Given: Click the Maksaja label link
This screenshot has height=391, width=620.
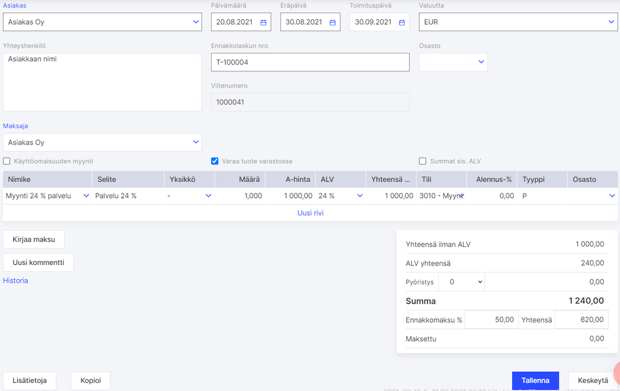Looking at the screenshot, I should click(x=16, y=126).
